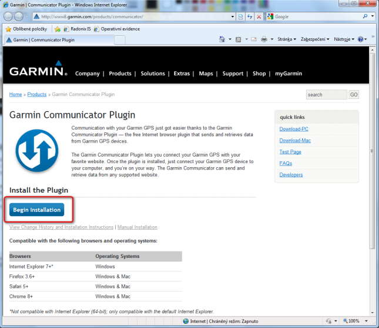Open Support navigation item
Image resolution: width=379 pixels, height=328 pixels.
(x=233, y=74)
